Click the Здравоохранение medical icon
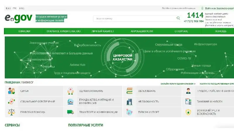This screenshot has width=234, height=132. (x=70, y=91)
